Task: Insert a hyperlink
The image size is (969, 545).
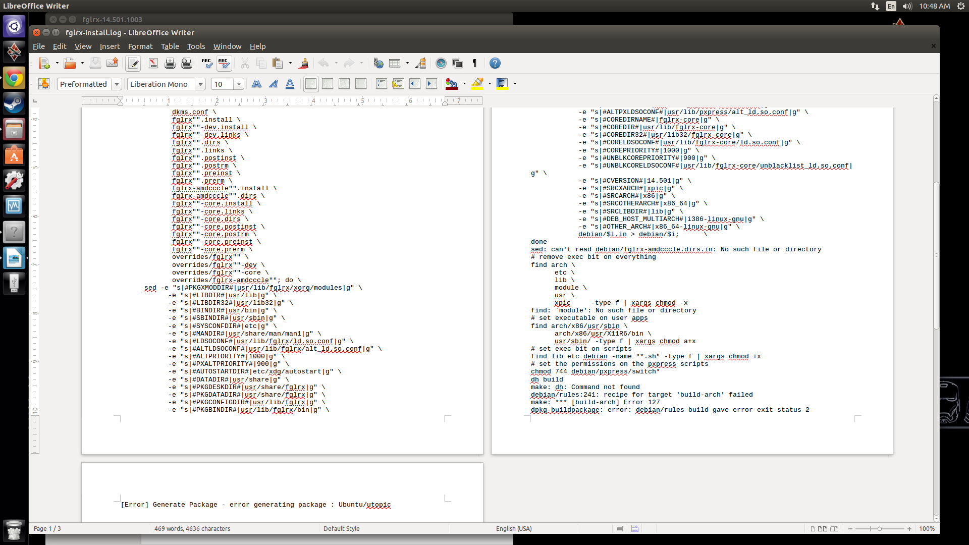Action: [379, 64]
